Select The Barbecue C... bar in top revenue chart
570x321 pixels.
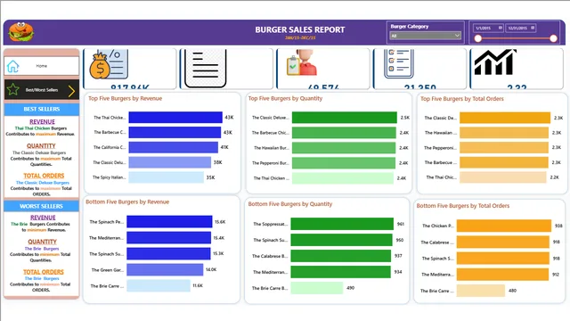(x=175, y=132)
